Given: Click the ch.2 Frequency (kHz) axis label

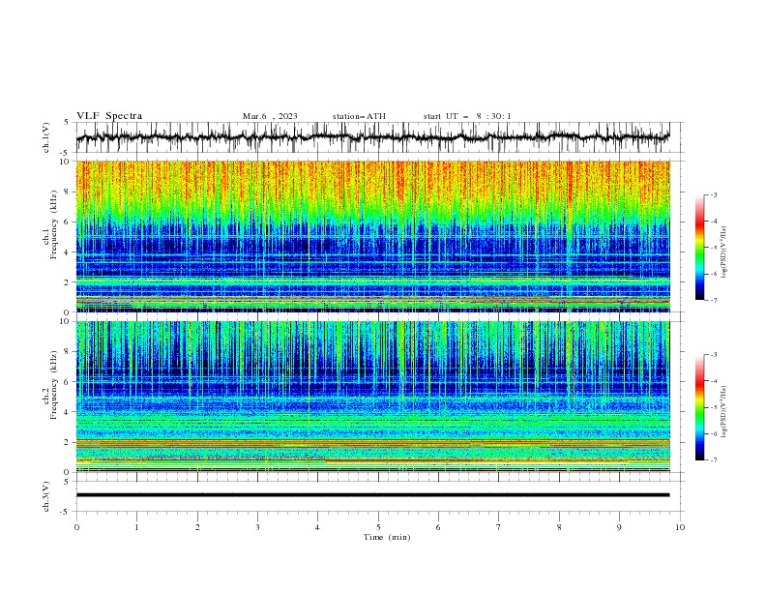Looking at the screenshot, I should [x=49, y=385].
